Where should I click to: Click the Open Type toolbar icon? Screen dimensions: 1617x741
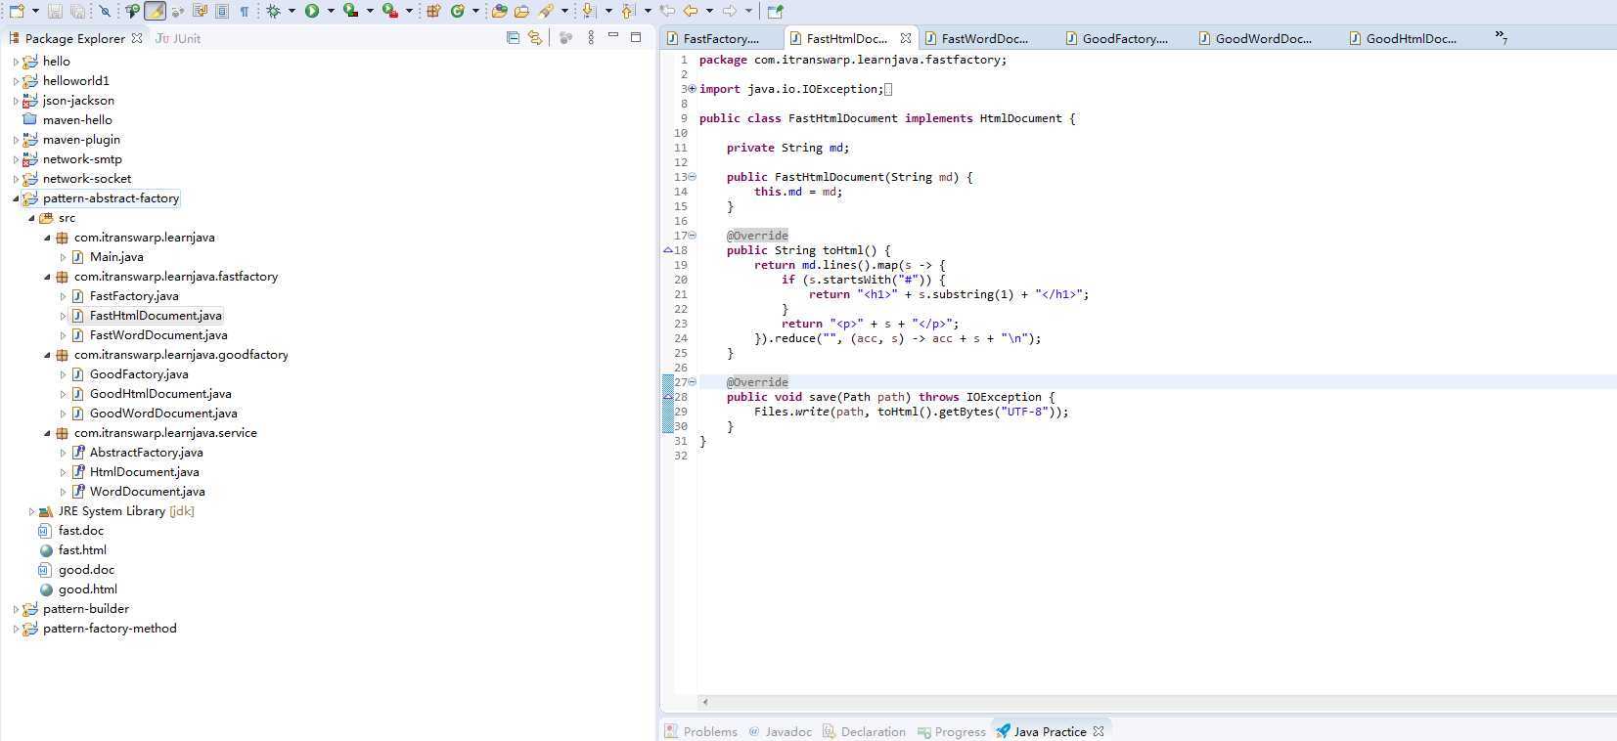(x=499, y=11)
